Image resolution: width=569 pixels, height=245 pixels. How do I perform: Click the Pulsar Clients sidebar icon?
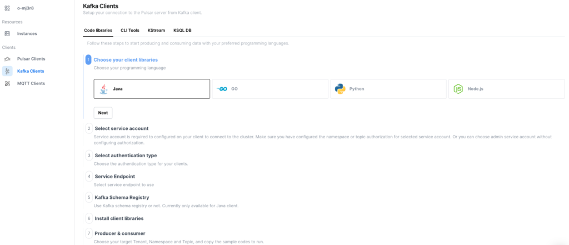pyautogui.click(x=7, y=59)
